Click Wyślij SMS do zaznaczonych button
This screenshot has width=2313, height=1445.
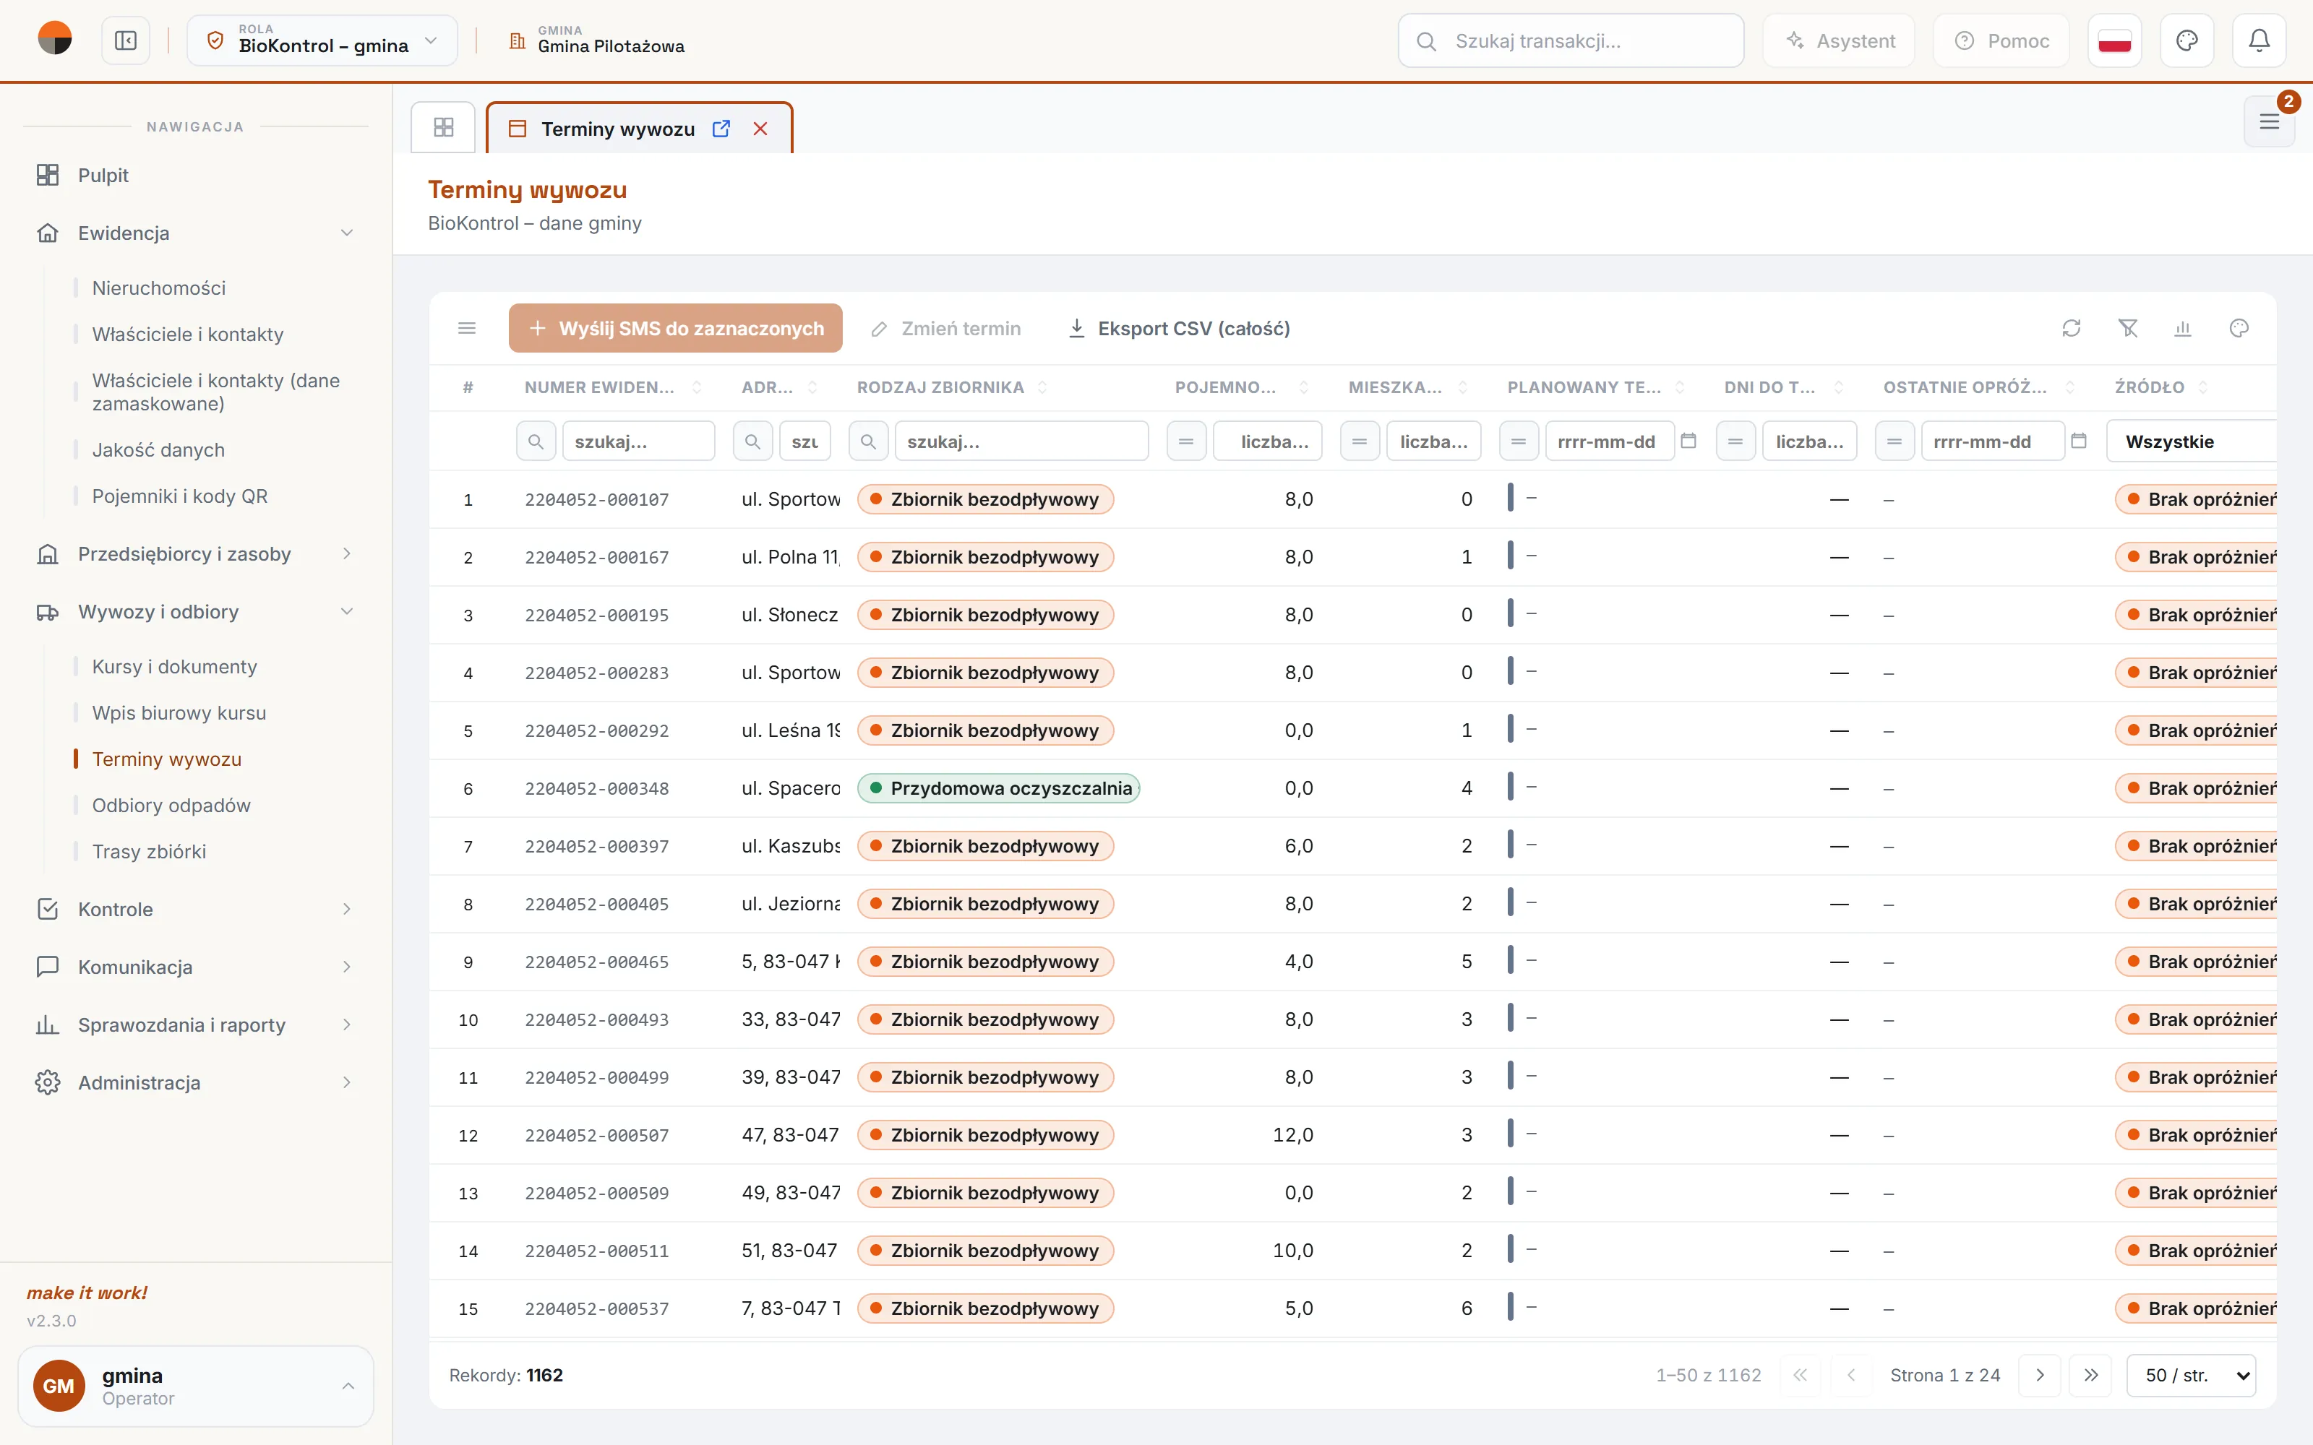pyautogui.click(x=675, y=329)
